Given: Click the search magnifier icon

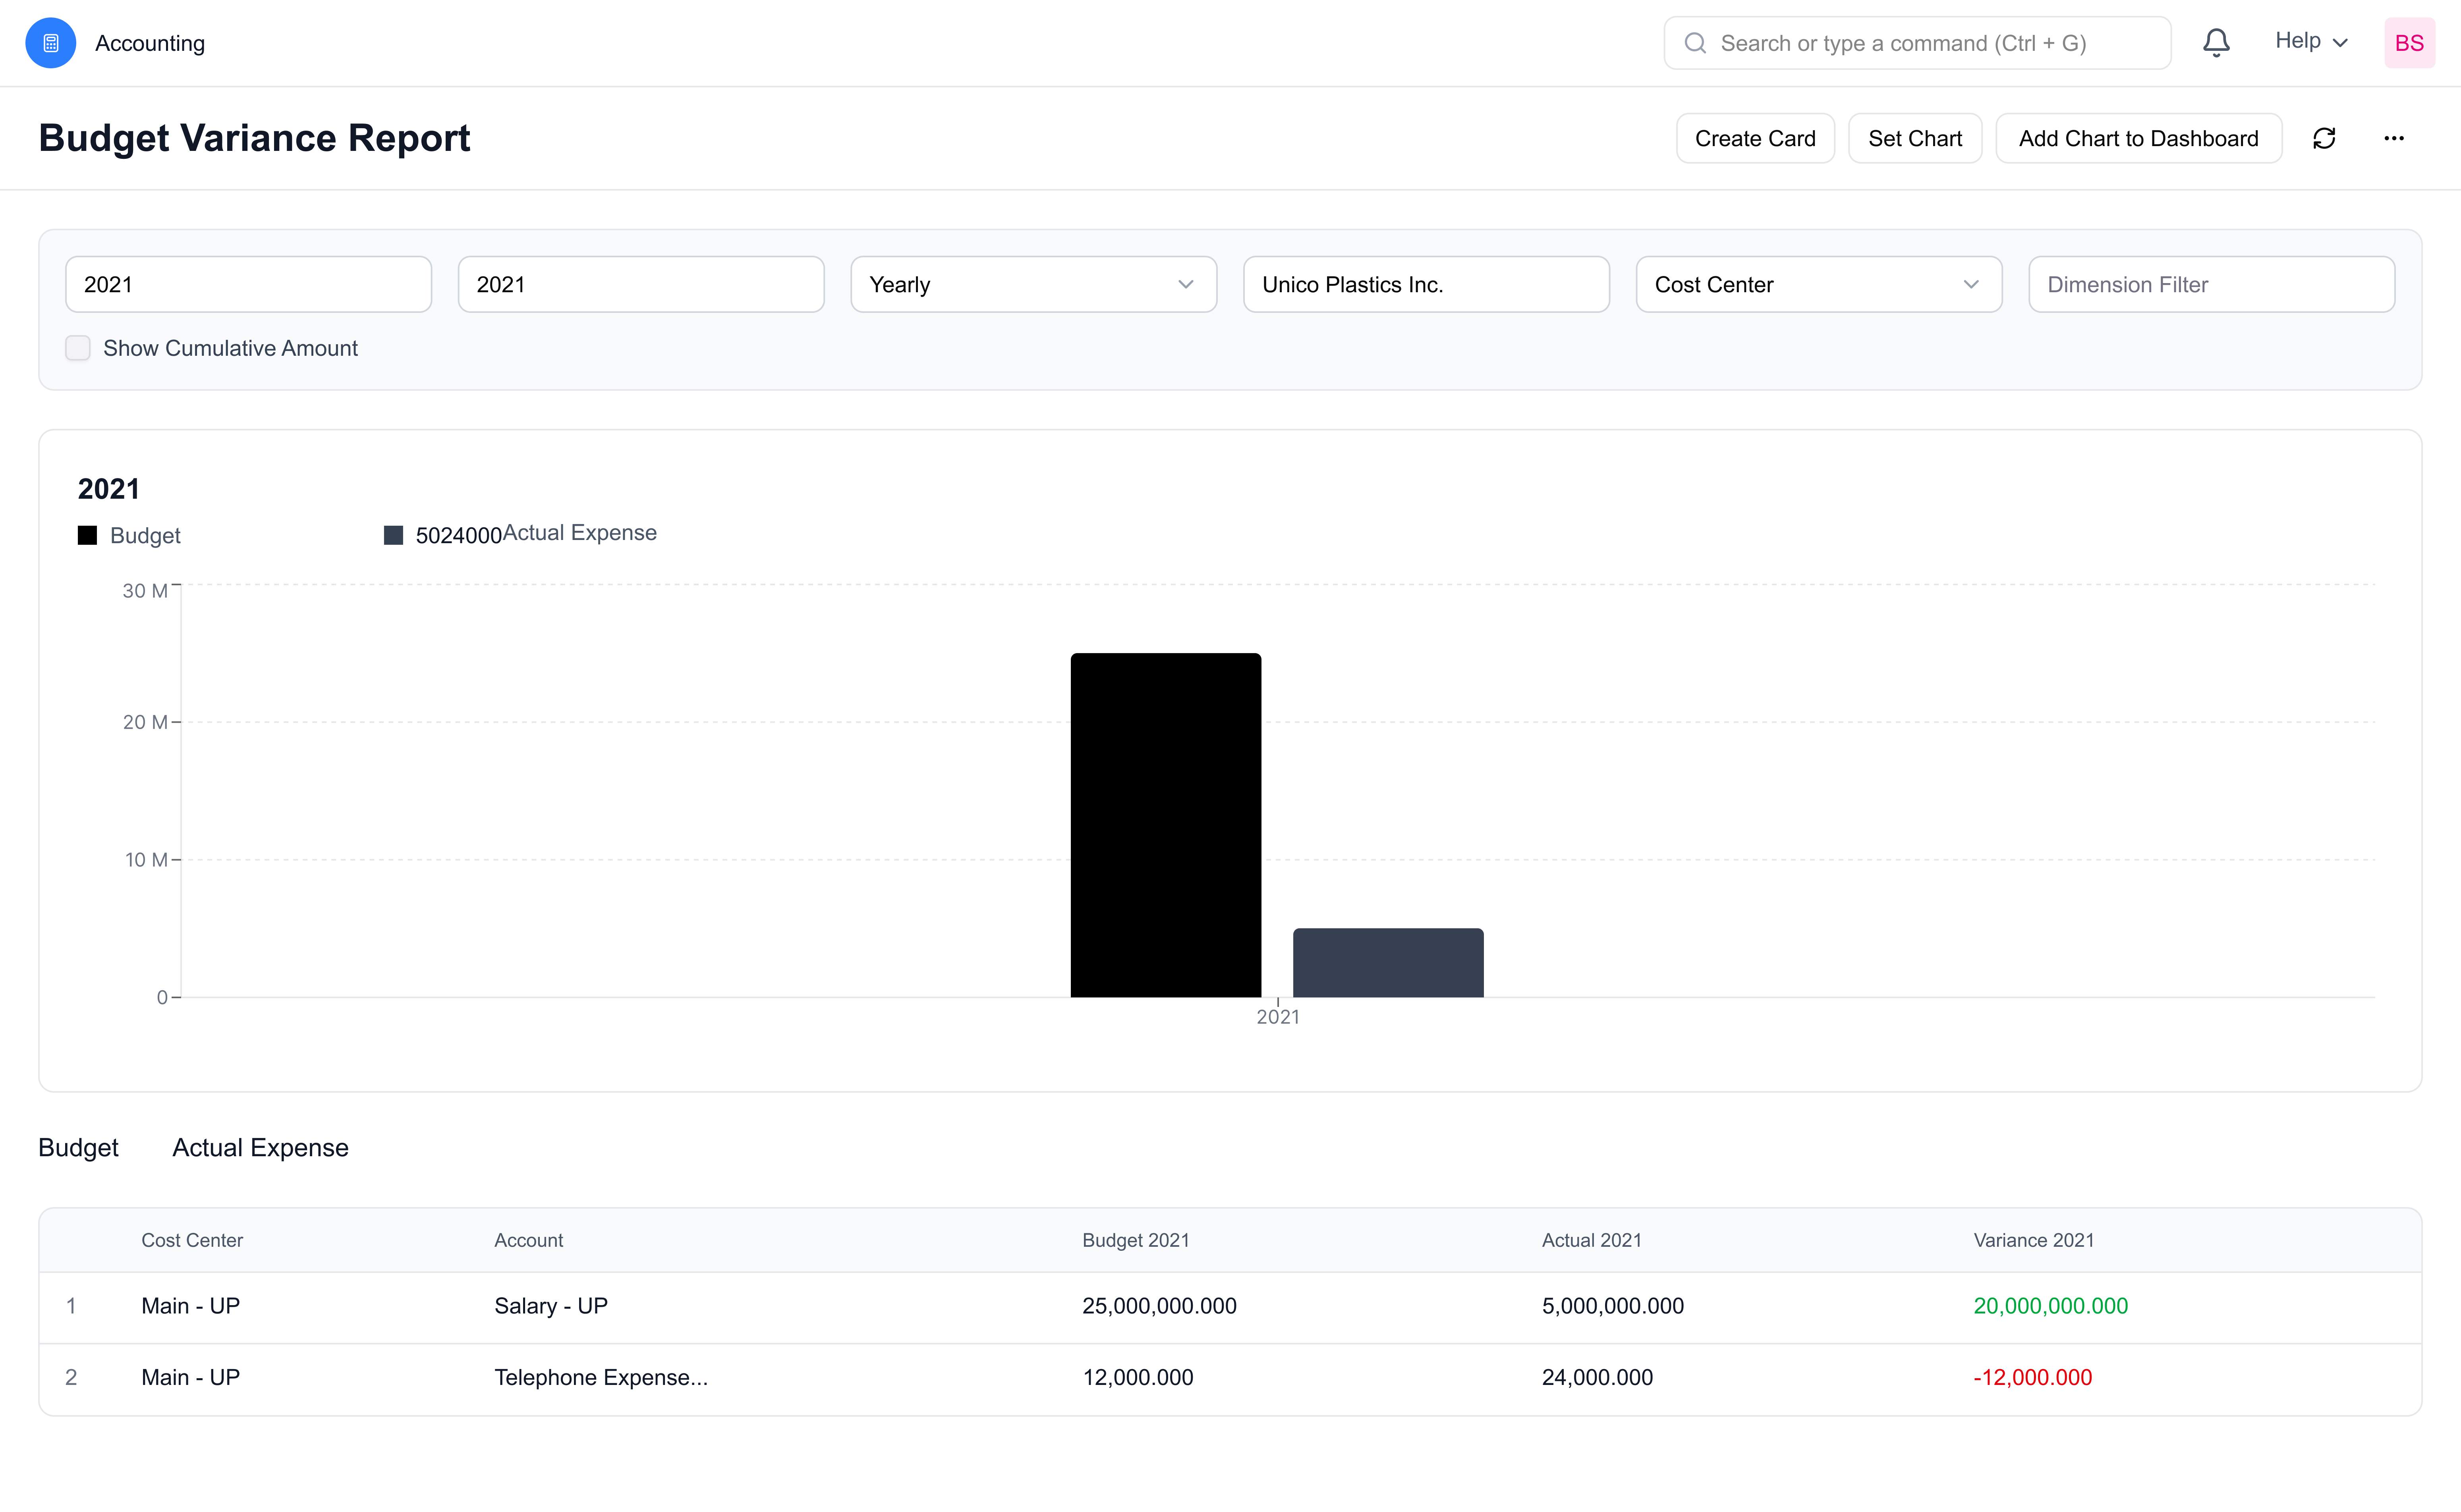Looking at the screenshot, I should [1695, 43].
